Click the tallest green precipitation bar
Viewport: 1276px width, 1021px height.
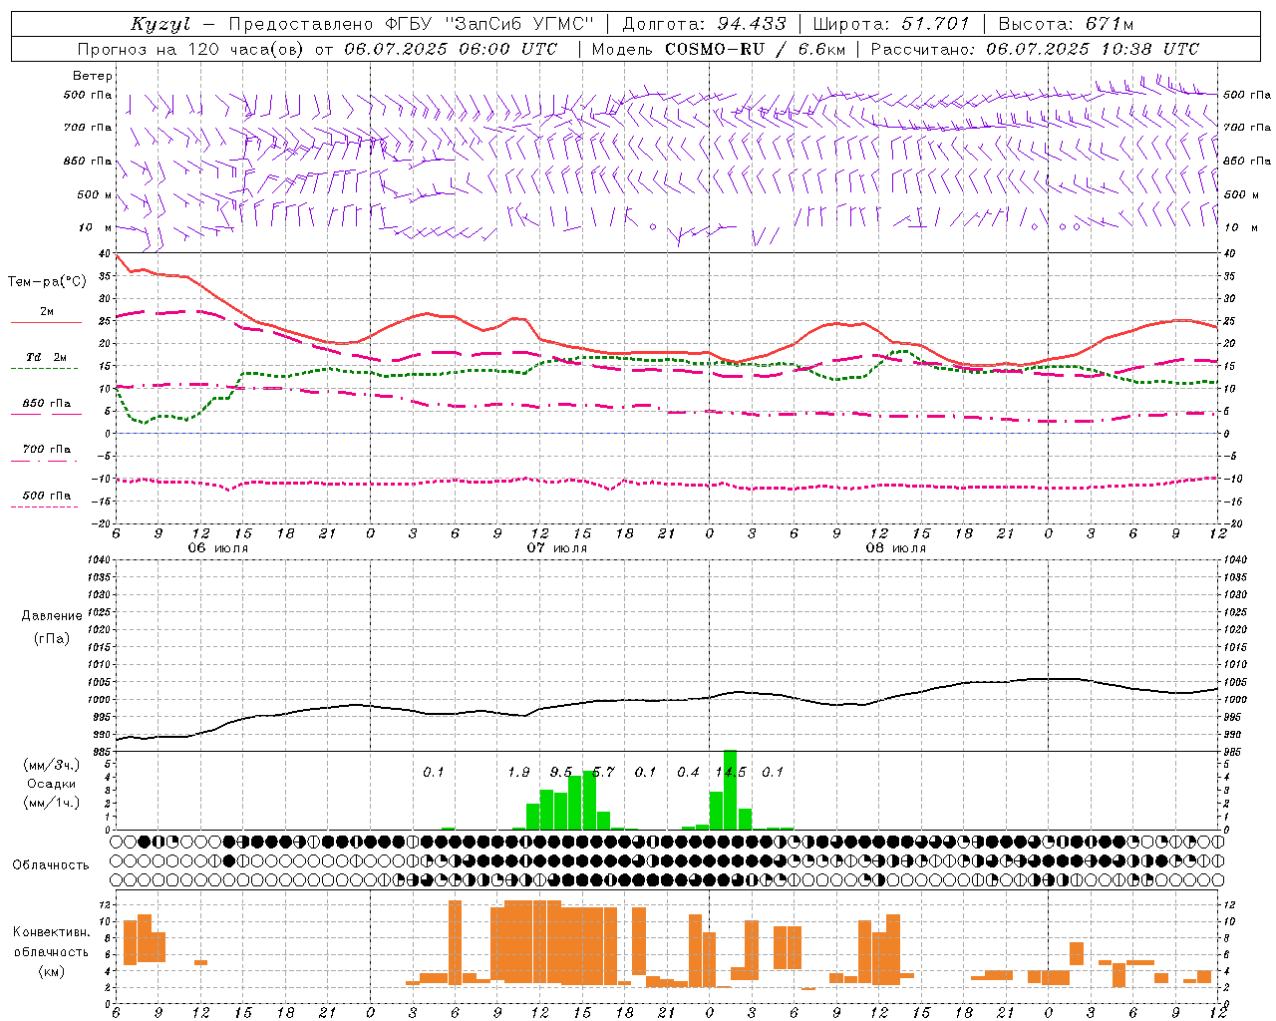730,790
